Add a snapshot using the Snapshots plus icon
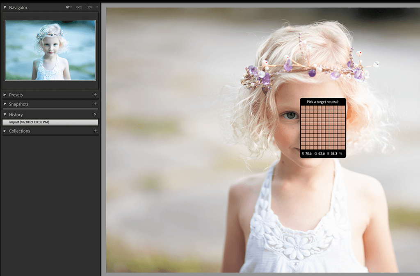 [x=95, y=104]
